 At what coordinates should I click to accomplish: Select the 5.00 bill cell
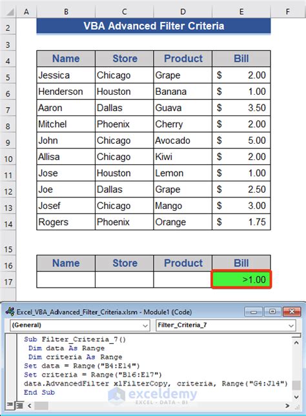click(x=241, y=141)
